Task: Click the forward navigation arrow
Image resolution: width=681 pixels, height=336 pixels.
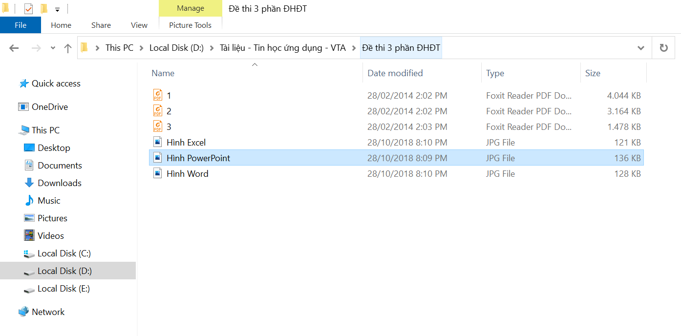Action: pos(36,48)
